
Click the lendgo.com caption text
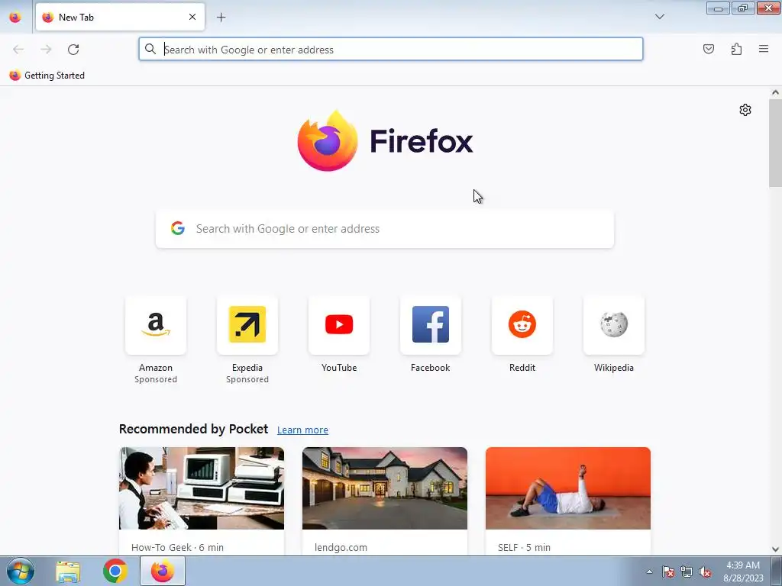341,547
